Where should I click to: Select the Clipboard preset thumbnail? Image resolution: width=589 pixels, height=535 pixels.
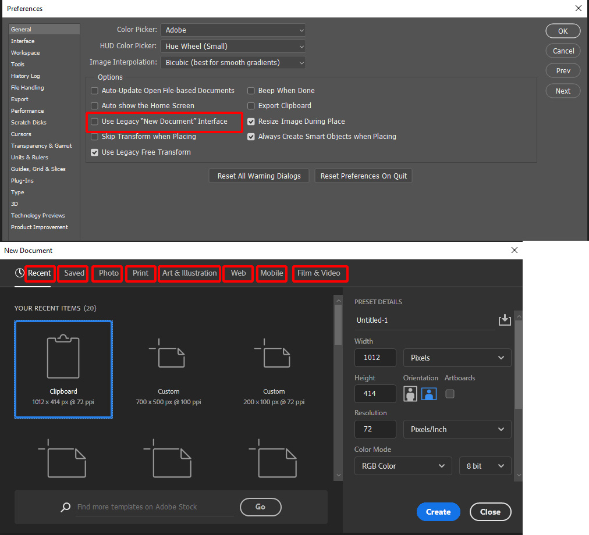[x=63, y=369]
